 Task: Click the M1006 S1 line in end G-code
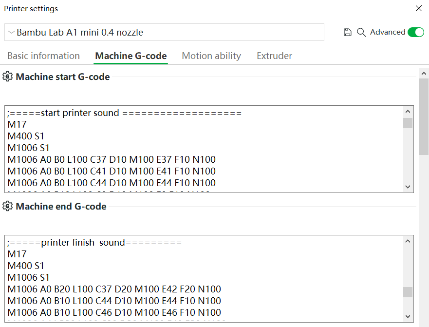(28, 277)
